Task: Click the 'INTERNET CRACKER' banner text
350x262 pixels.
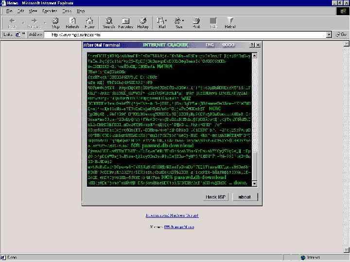Action: pyautogui.click(x=165, y=45)
